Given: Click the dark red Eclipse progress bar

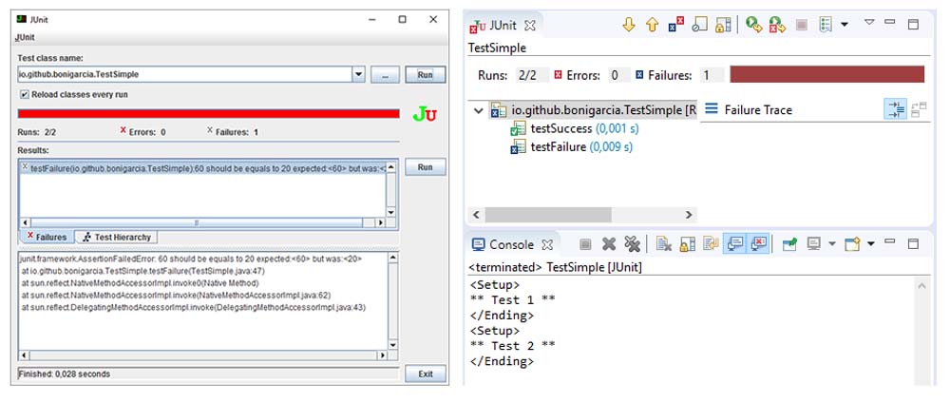Looking at the screenshot, I should coord(827,74).
